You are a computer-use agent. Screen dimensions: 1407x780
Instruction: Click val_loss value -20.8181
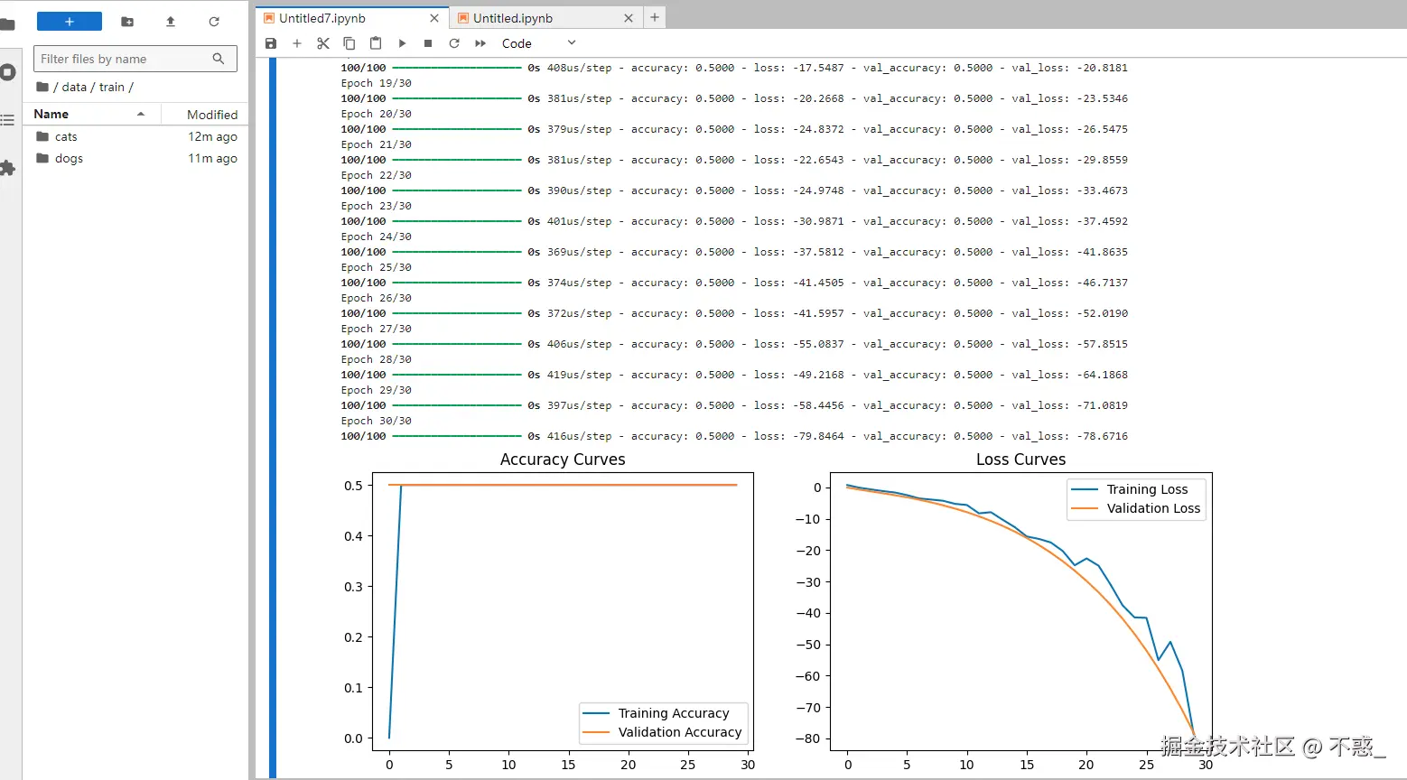click(1102, 68)
